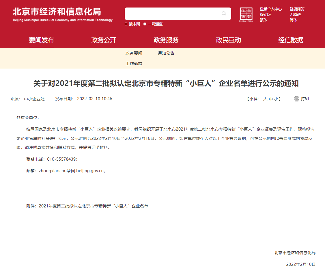Set font size to 小
The width and height of the screenshot is (325, 271).
[x=276, y=99]
